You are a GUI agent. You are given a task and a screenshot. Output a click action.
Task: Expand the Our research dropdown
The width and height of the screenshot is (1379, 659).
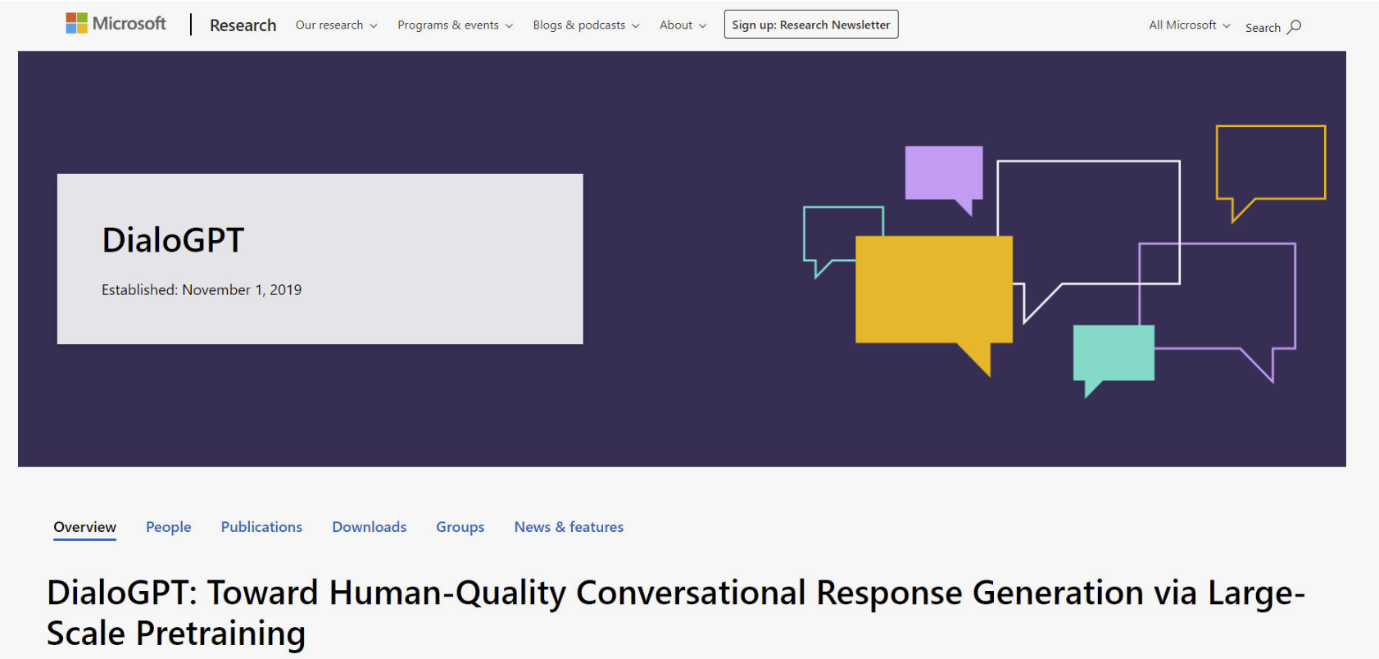[336, 25]
